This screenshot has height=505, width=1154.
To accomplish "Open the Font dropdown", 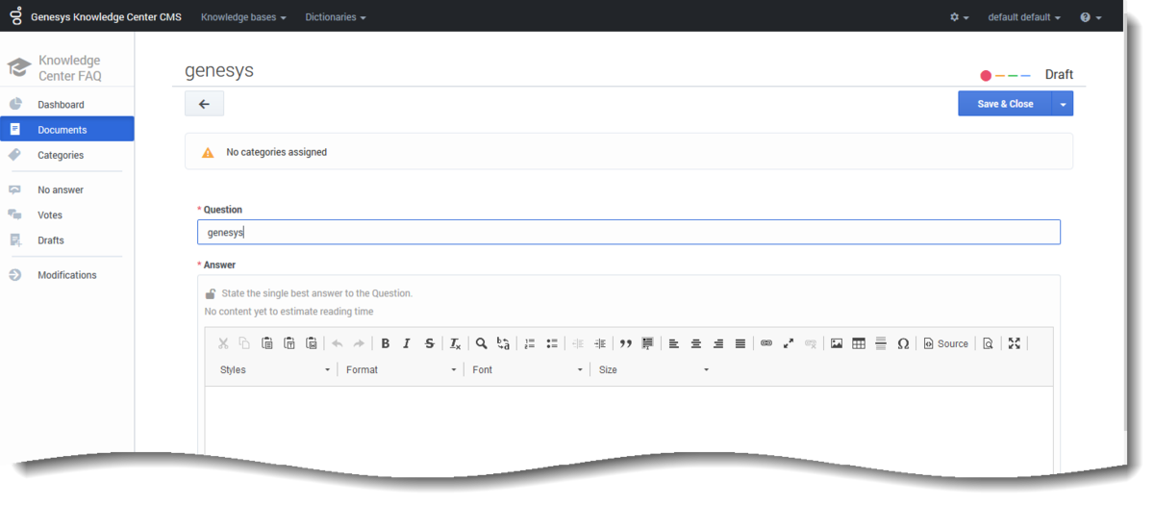I will pyautogui.click(x=527, y=369).
